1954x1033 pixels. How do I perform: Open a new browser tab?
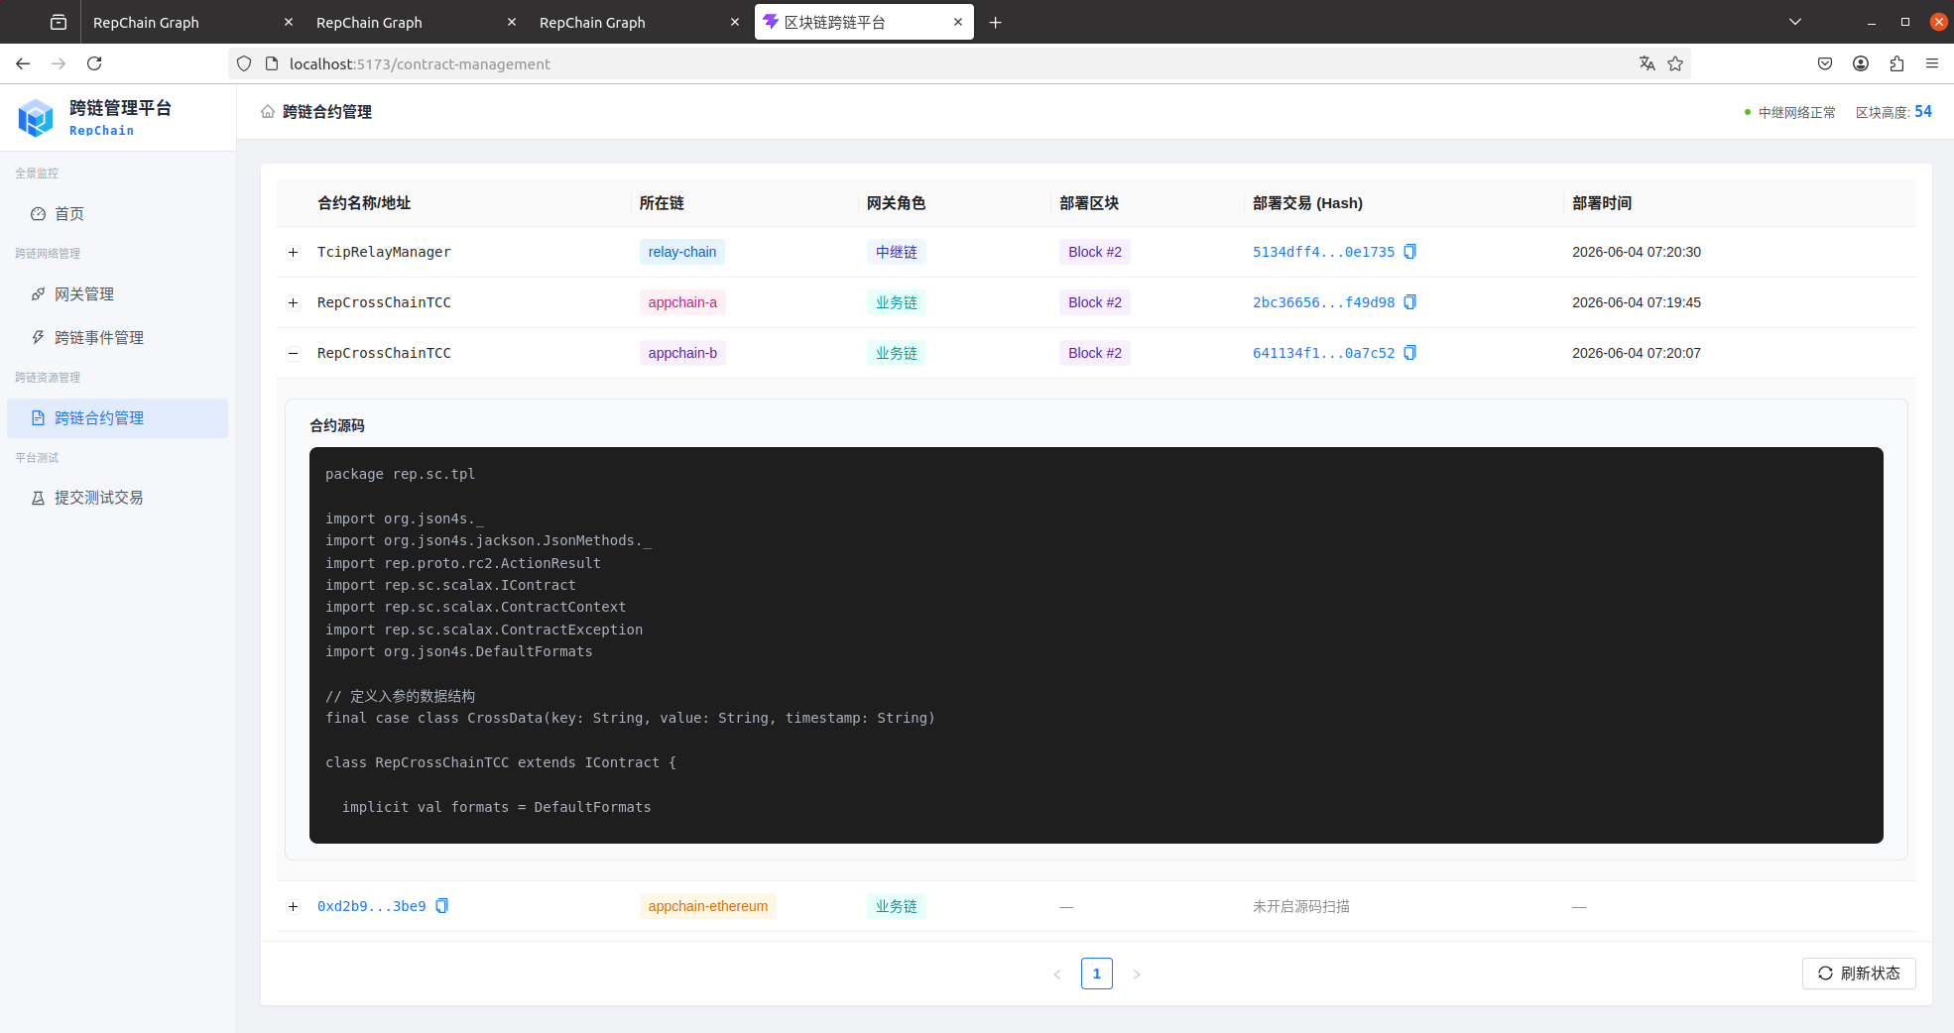[x=996, y=22]
